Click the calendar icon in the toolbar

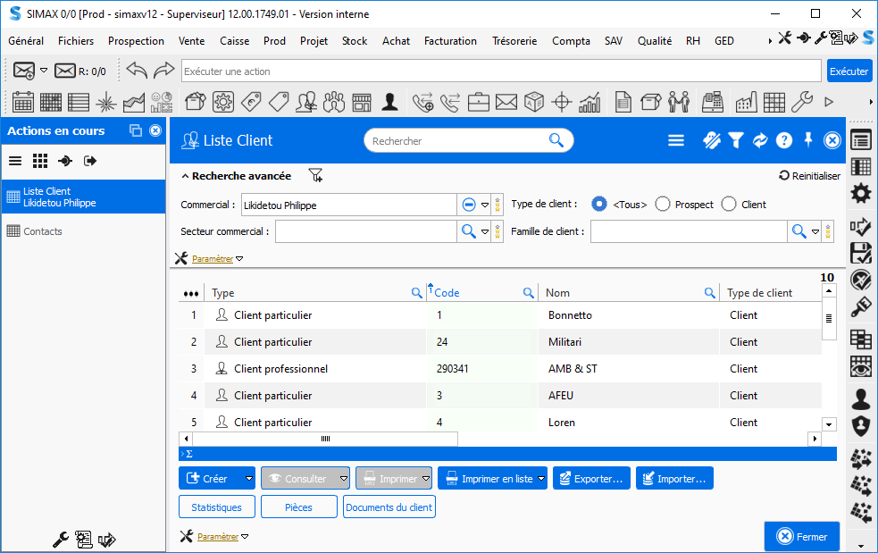pyautogui.click(x=23, y=102)
